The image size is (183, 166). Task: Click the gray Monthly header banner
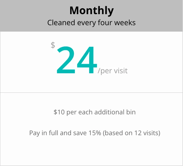pyautogui.click(x=91, y=16)
